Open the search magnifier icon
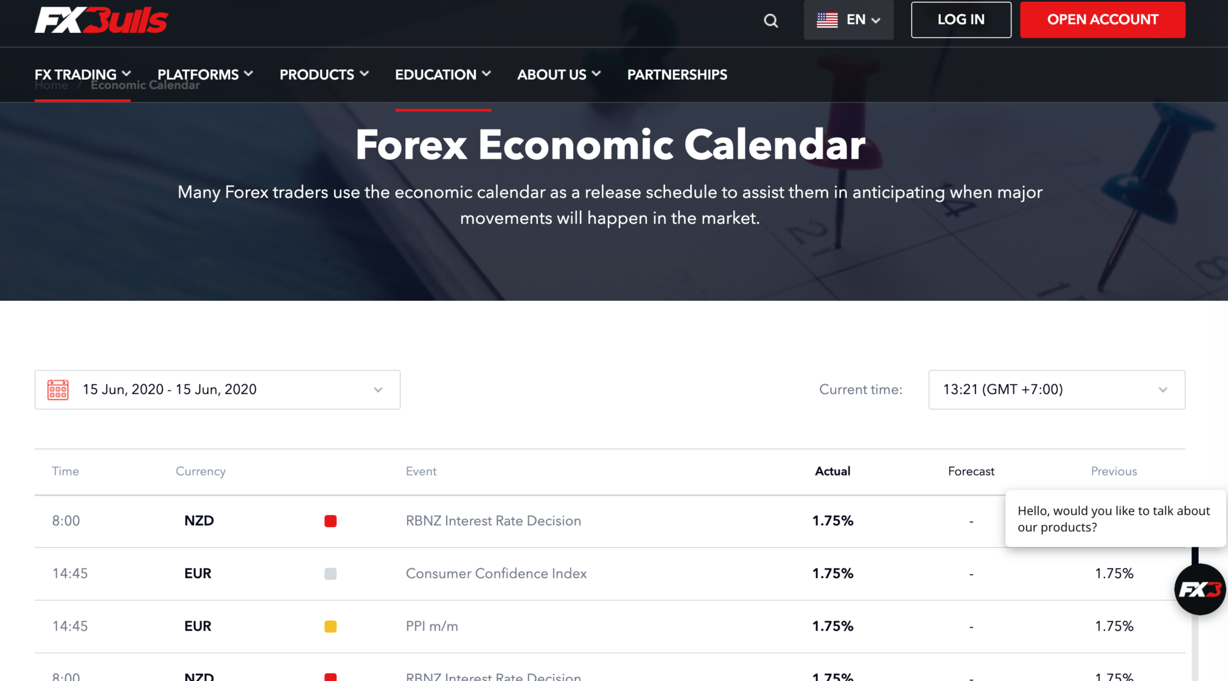 tap(770, 21)
